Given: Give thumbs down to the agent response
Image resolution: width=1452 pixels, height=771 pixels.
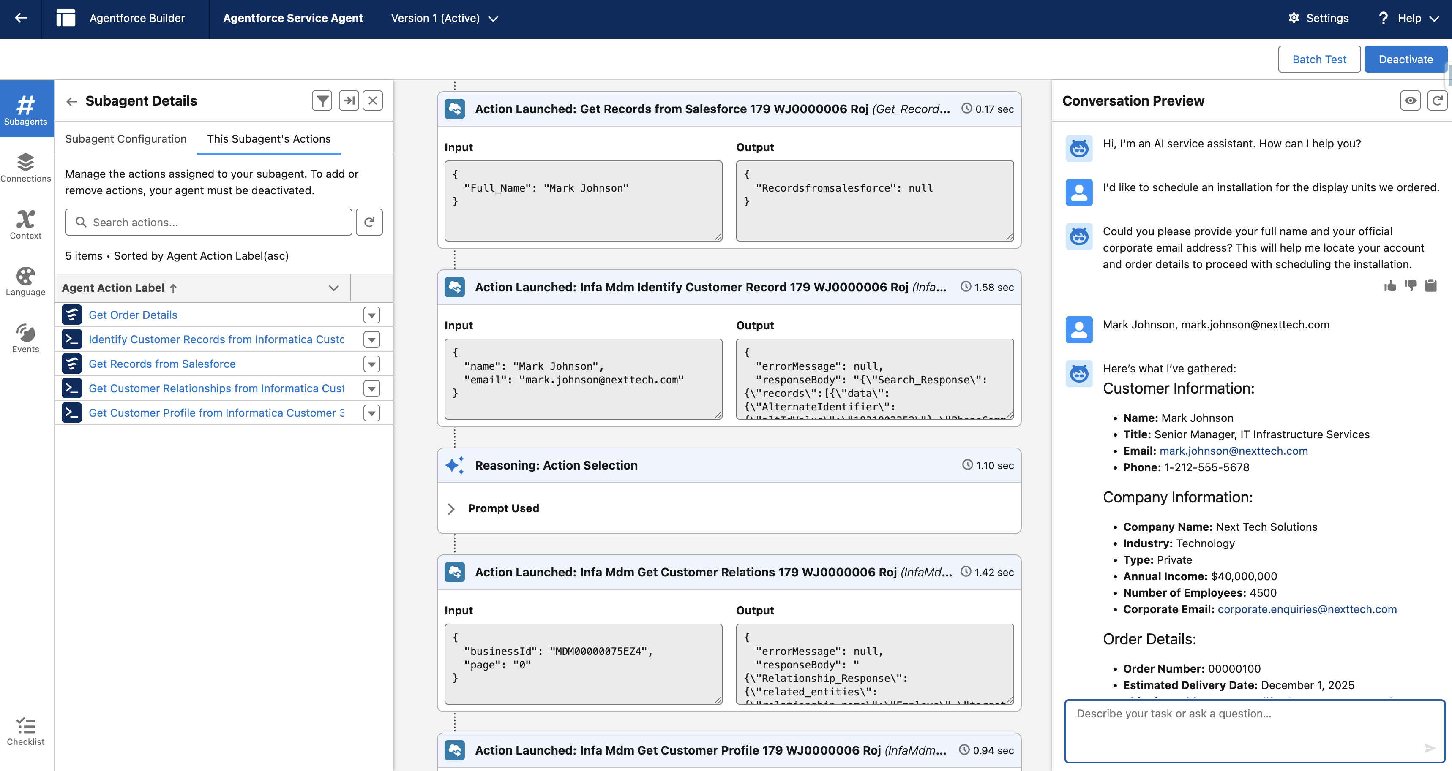Looking at the screenshot, I should (x=1410, y=285).
